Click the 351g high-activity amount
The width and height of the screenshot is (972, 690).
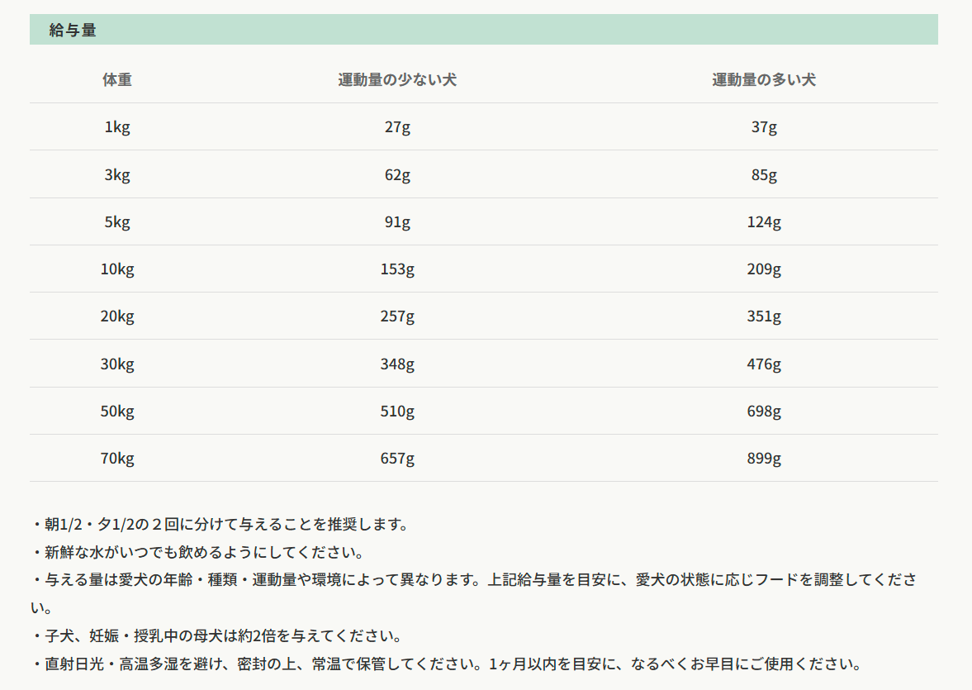pyautogui.click(x=764, y=316)
